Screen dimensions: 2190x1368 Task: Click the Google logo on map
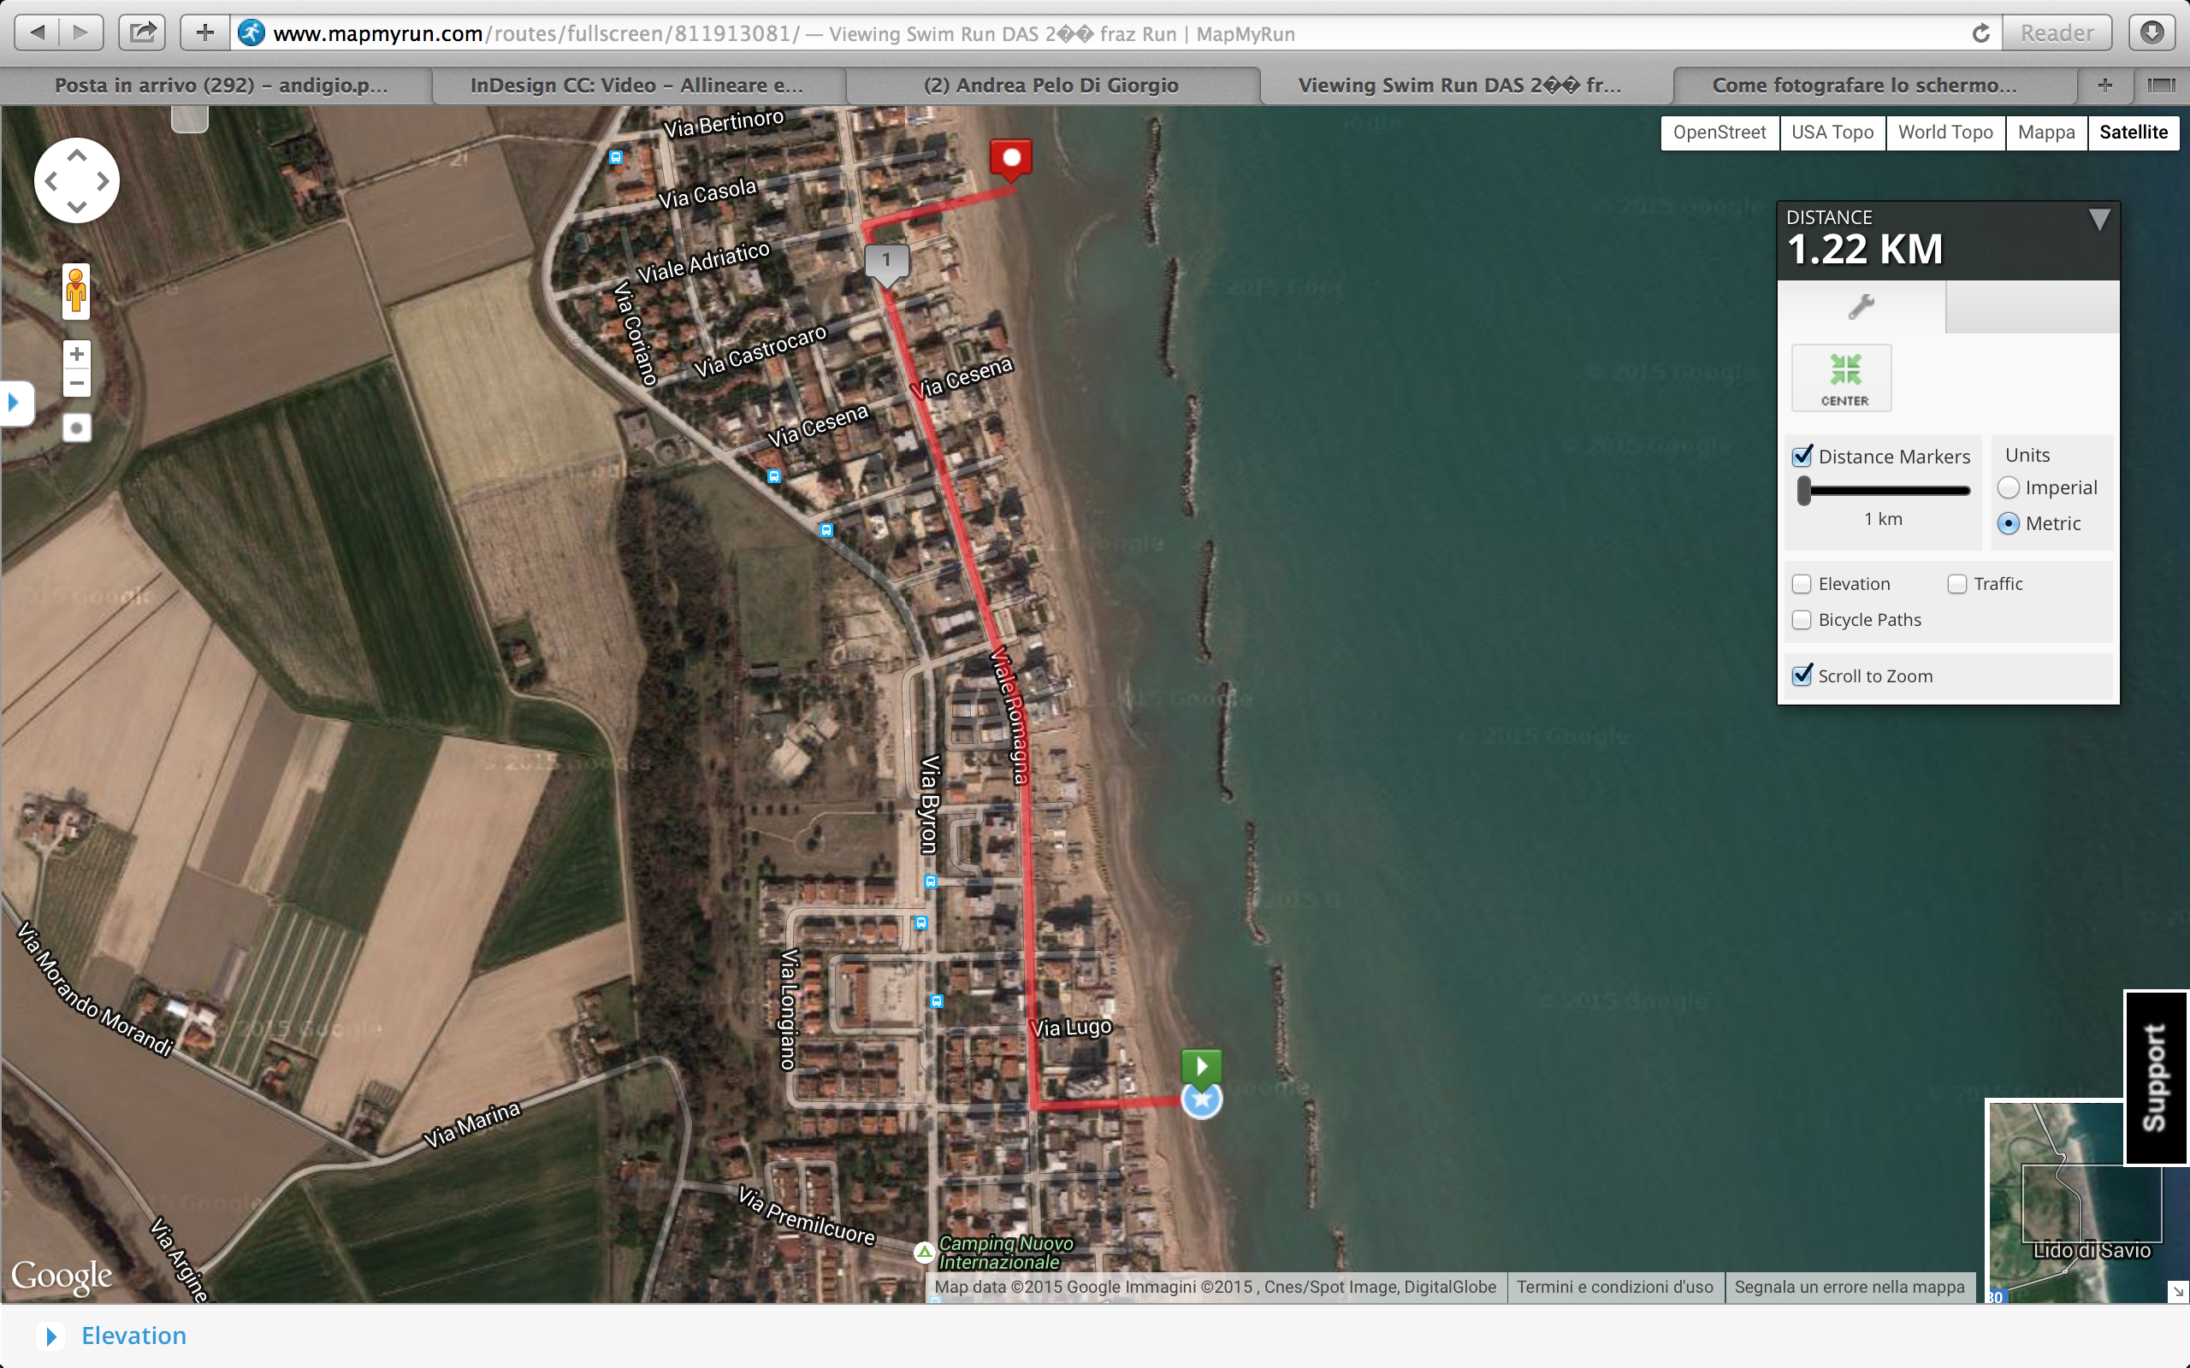pyautogui.click(x=62, y=1276)
